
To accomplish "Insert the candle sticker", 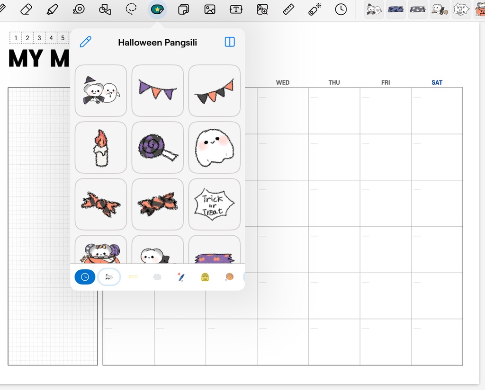I will pyautogui.click(x=101, y=147).
